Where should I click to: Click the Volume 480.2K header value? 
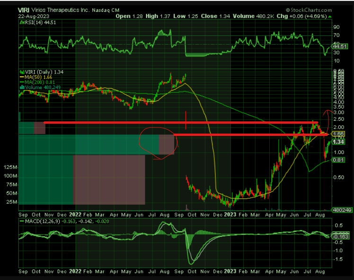click(x=254, y=16)
